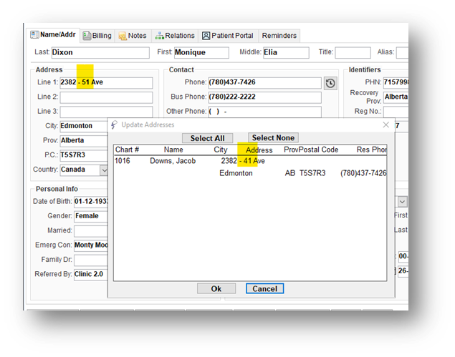Open the Patient Portal tab

(x=228, y=36)
